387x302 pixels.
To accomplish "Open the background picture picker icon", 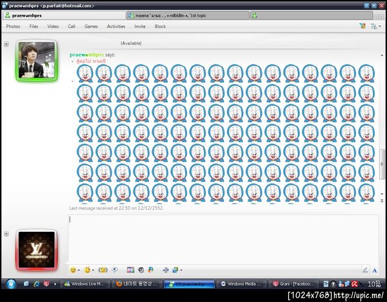I will click(x=130, y=270).
